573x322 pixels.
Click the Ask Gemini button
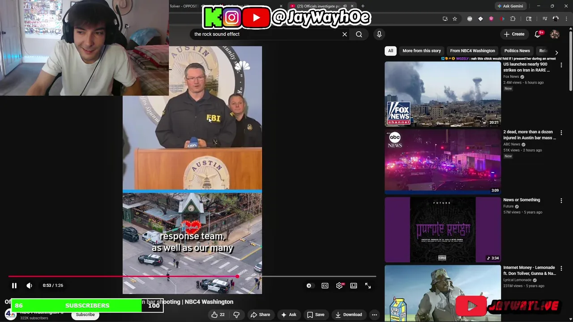pyautogui.click(x=510, y=6)
